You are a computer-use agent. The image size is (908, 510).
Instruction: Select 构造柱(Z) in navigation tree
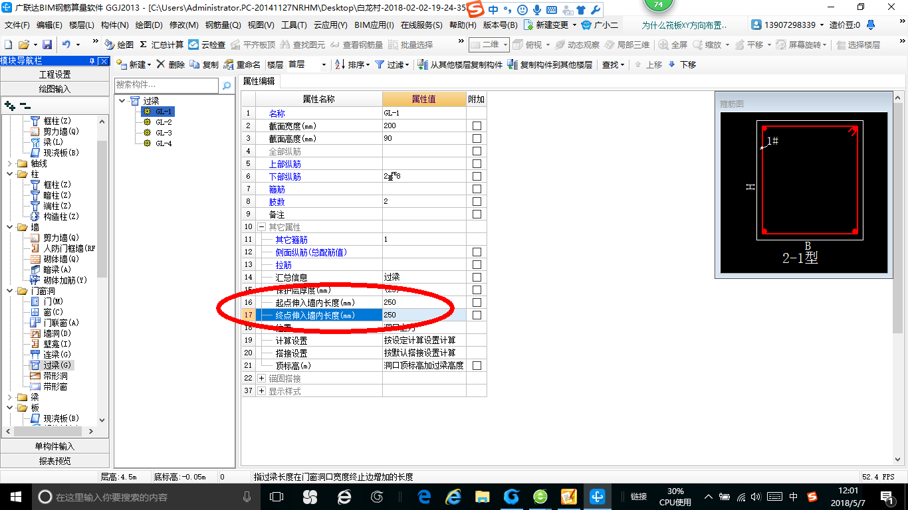tap(55, 216)
